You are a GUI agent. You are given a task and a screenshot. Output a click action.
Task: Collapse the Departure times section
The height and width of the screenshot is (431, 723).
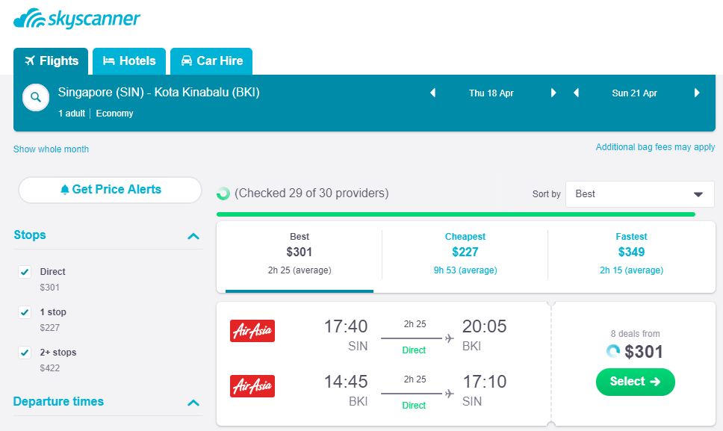click(193, 403)
